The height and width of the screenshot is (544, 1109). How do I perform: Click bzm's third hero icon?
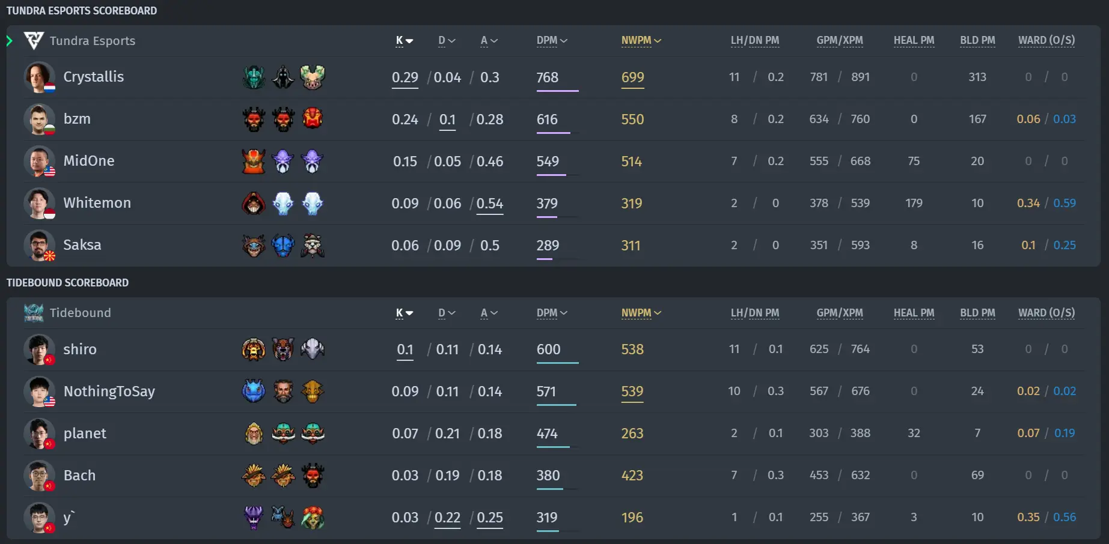tap(313, 119)
